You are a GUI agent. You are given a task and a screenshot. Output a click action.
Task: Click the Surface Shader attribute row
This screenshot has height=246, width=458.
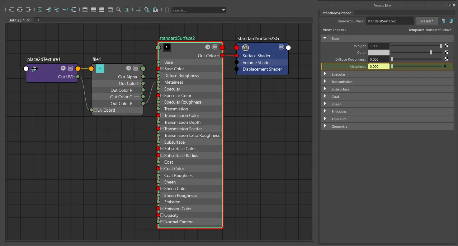point(262,56)
